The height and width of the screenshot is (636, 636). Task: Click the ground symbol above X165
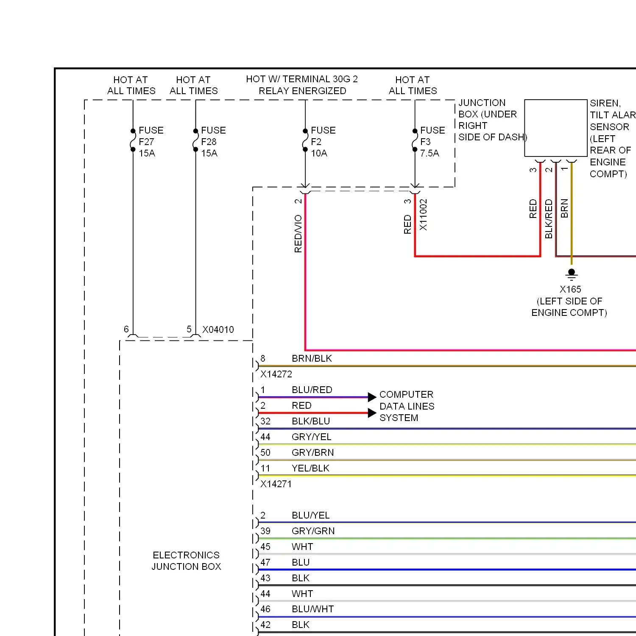click(x=572, y=274)
